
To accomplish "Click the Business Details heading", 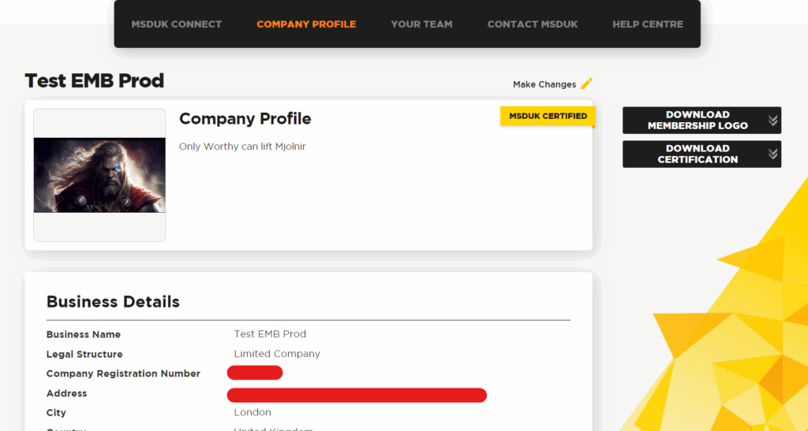I will (x=113, y=302).
